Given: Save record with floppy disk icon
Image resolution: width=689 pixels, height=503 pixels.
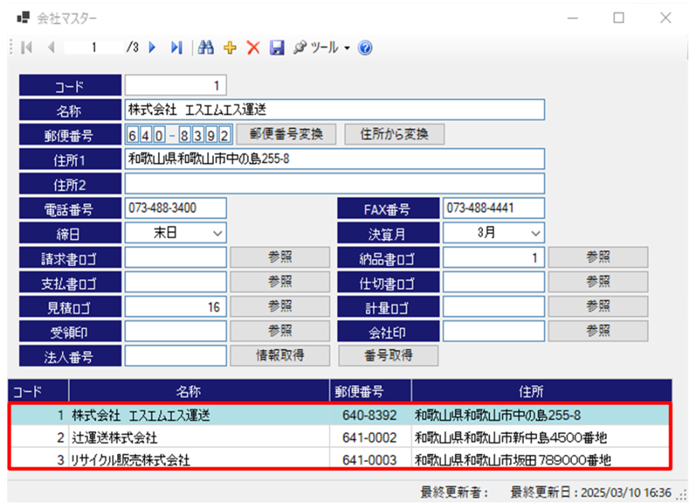Looking at the screenshot, I should coord(276,47).
